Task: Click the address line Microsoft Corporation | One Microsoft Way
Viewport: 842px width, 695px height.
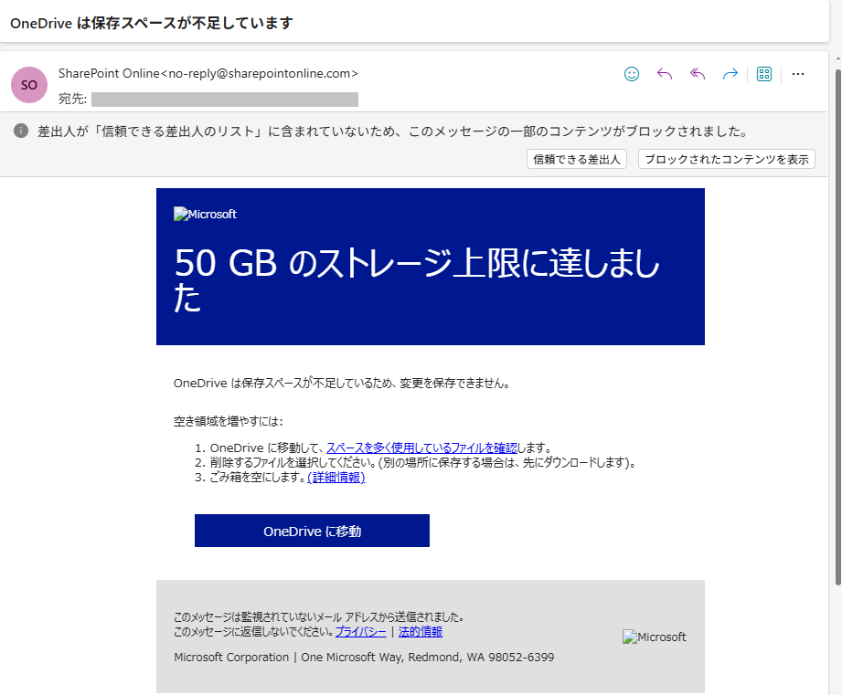Action: [x=364, y=657]
